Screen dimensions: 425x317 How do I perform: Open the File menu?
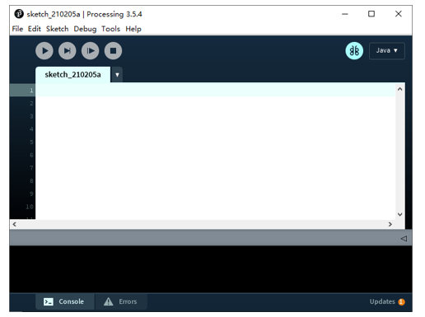coord(17,29)
